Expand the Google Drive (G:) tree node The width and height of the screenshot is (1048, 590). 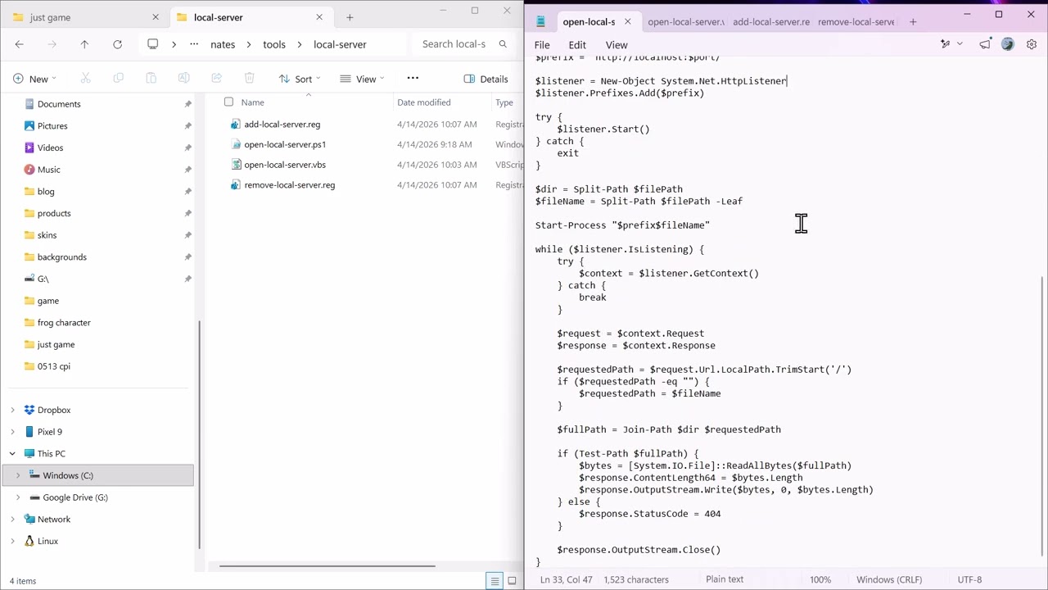pyautogui.click(x=18, y=497)
